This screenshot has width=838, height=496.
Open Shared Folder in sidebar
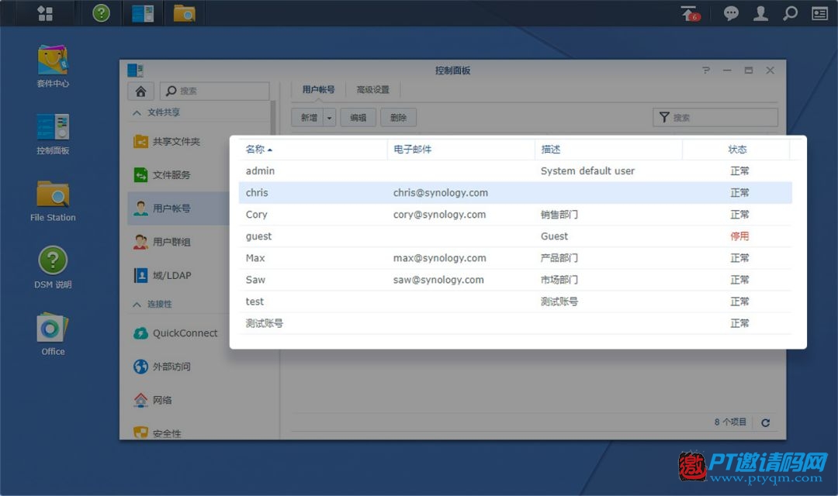pos(178,142)
